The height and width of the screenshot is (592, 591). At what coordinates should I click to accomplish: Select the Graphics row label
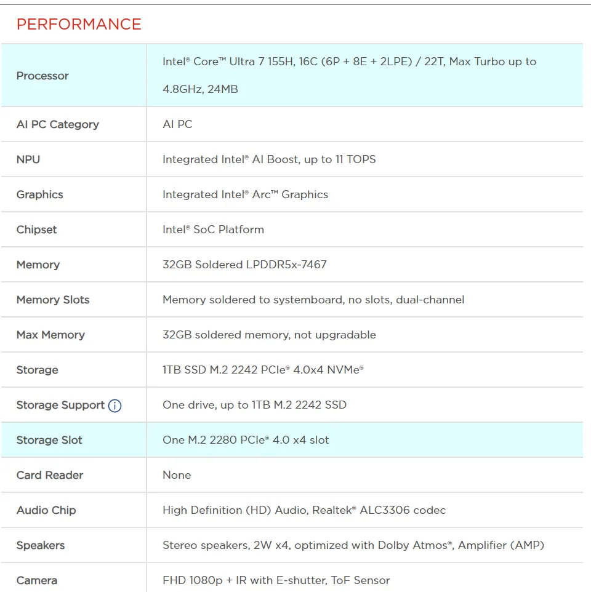[x=39, y=194]
